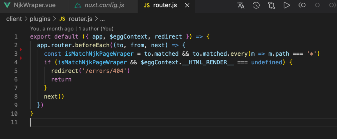
Task: Open file history with the clock icon
Action: [256, 5]
